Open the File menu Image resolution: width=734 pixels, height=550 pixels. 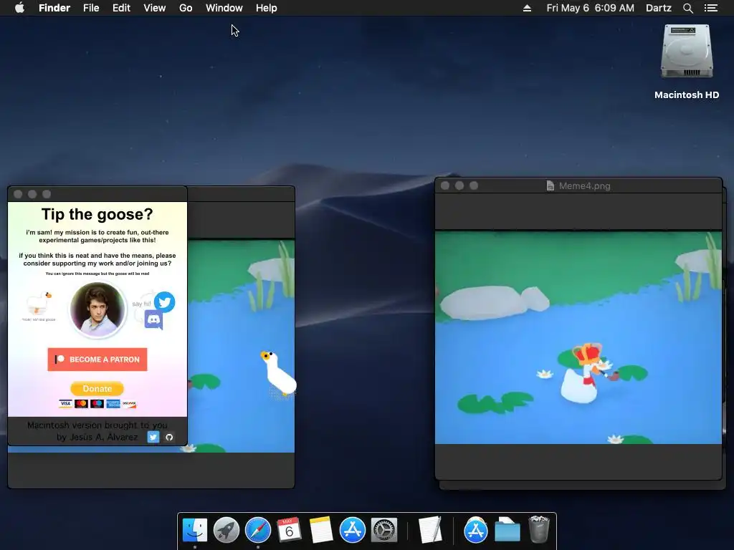[91, 8]
